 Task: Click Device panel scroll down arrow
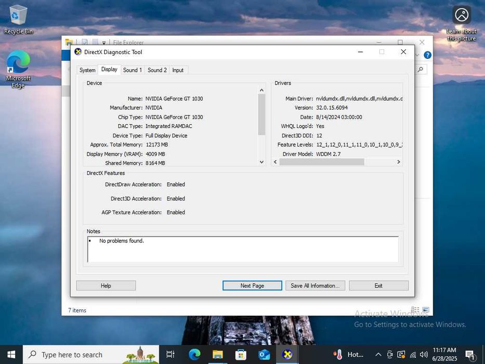pos(261,162)
